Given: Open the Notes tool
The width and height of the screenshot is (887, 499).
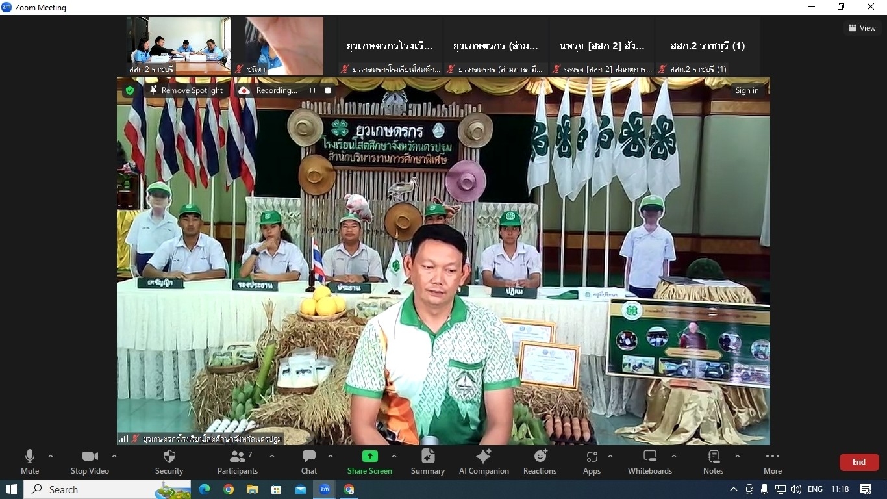Looking at the screenshot, I should (713, 461).
